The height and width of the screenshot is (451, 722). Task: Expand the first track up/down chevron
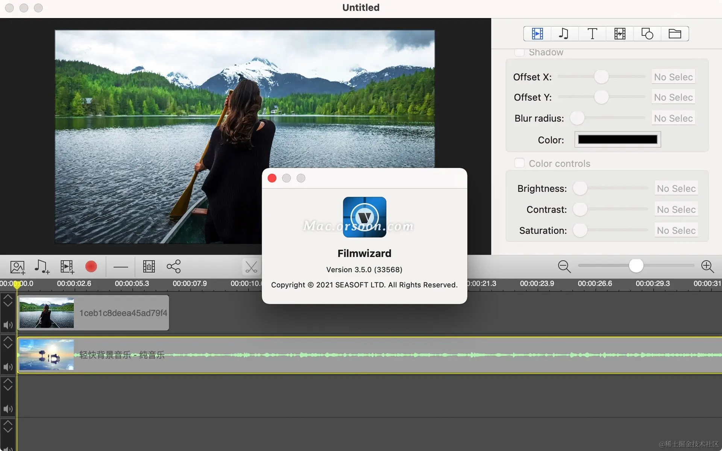point(8,301)
